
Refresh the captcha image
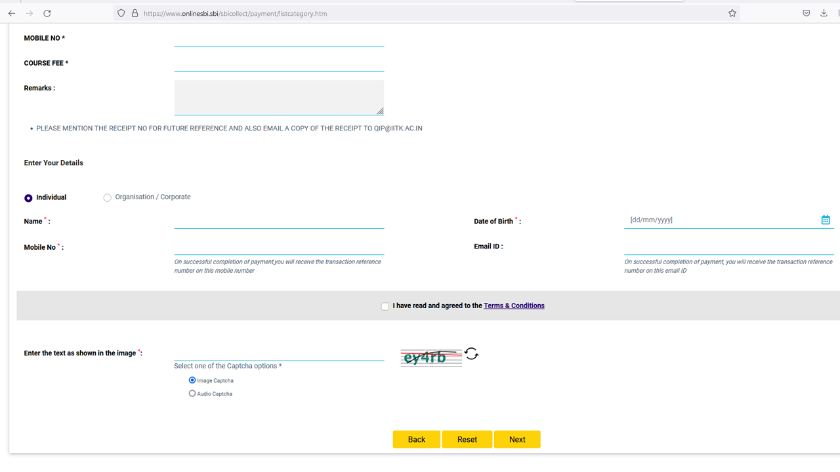pos(471,354)
